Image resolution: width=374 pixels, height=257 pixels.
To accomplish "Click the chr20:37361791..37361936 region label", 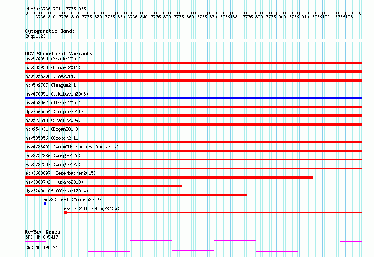I will (x=55, y=9).
